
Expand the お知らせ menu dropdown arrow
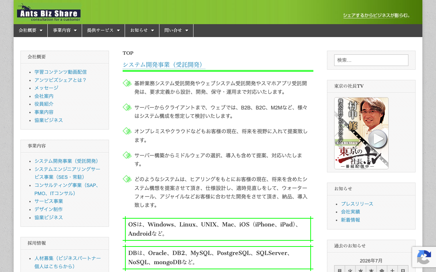(x=153, y=31)
